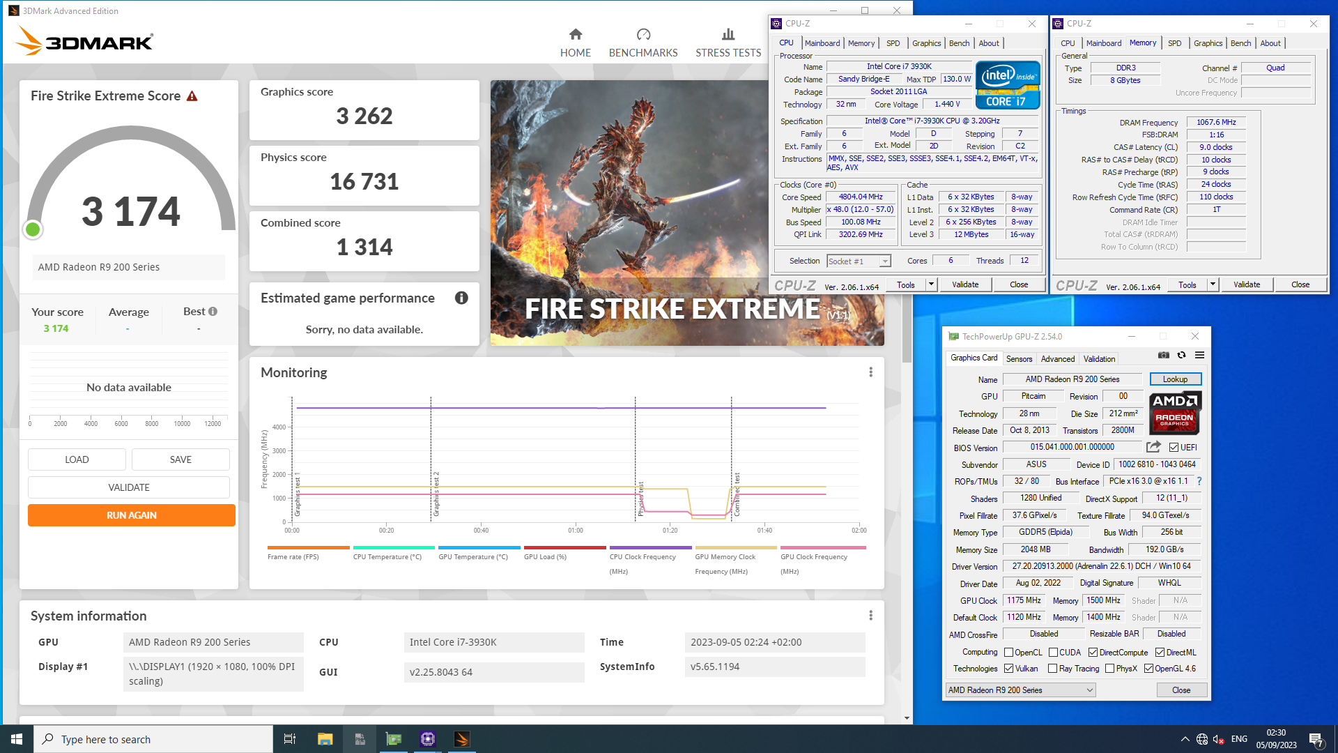The height and width of the screenshot is (753, 1338).
Task: Show hidden system tray icons
Action: pos(1185,739)
